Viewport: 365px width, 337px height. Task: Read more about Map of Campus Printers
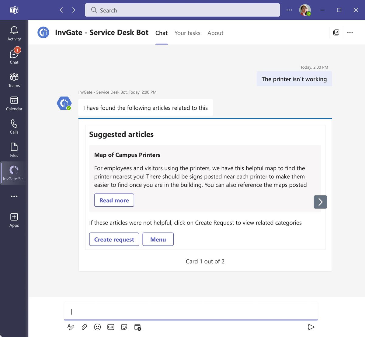click(x=114, y=200)
